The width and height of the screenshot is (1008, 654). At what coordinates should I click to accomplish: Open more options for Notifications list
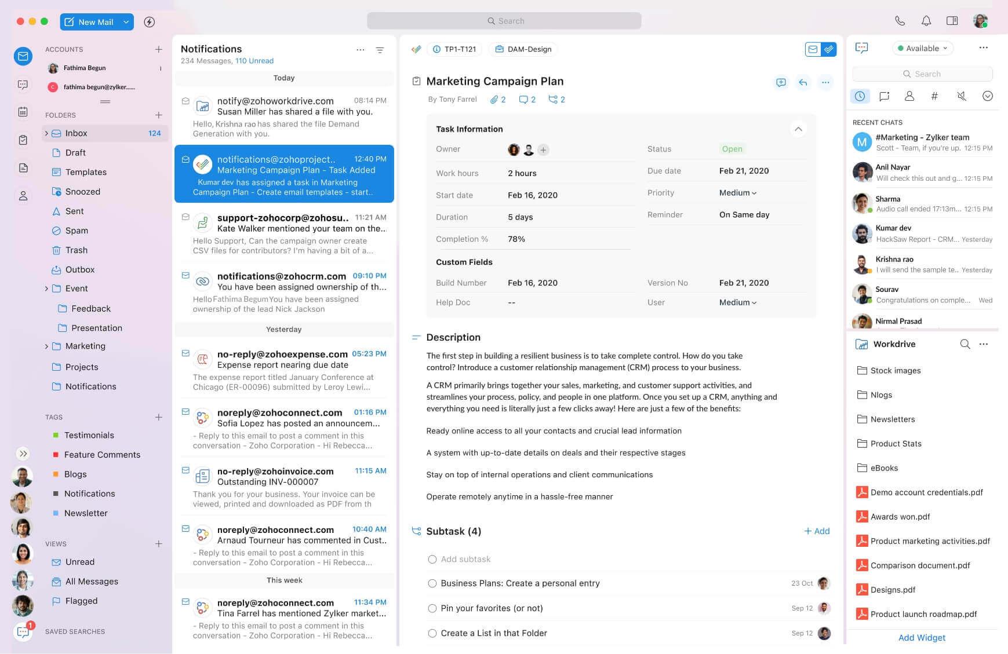point(361,50)
